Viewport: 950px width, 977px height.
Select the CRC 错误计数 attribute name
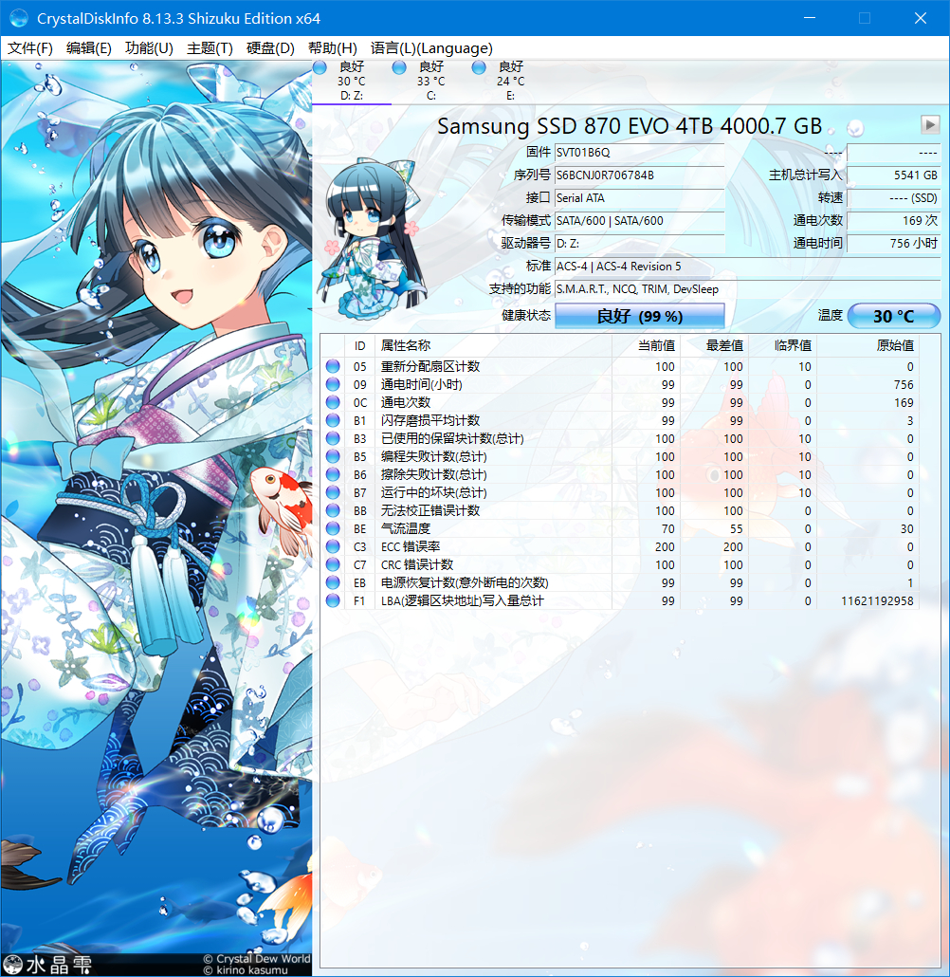tap(417, 565)
